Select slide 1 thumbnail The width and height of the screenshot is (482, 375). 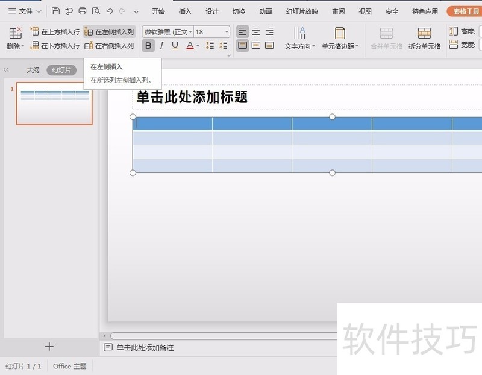pos(54,103)
